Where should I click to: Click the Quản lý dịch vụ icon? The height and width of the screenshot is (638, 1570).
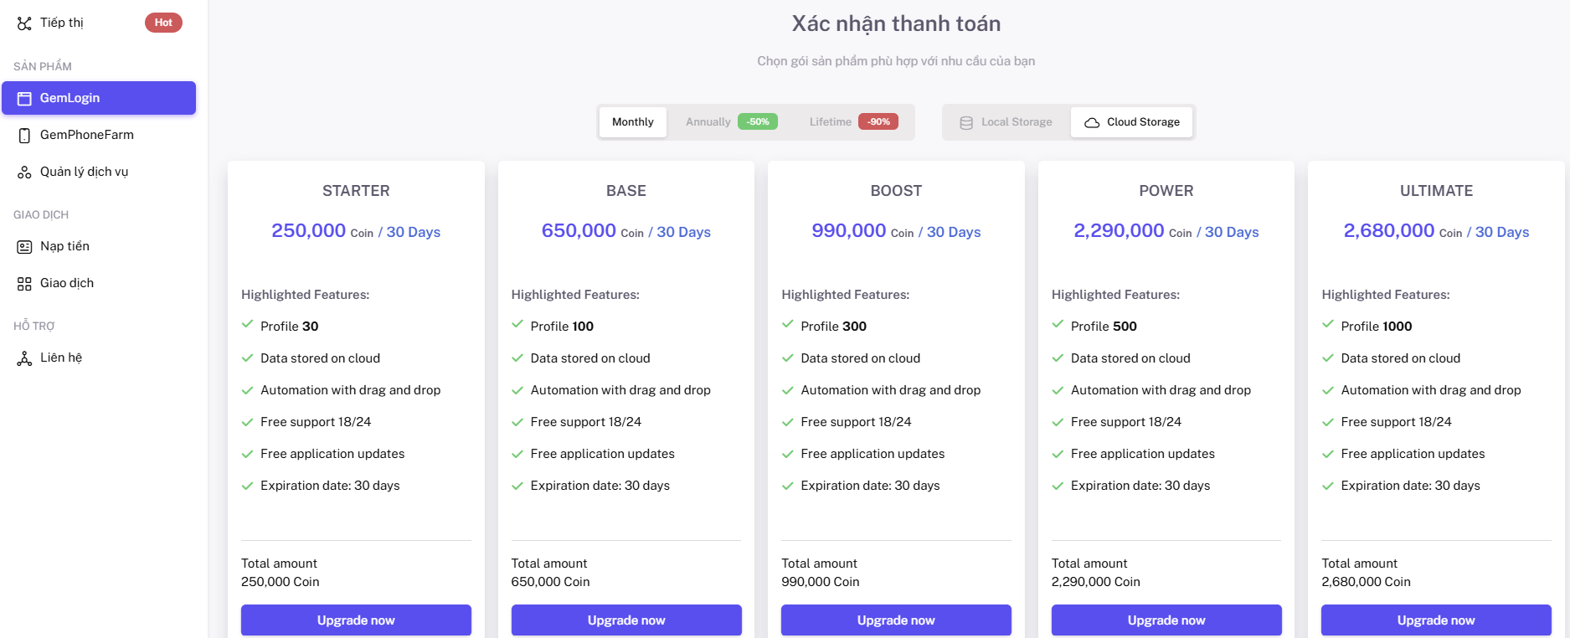[x=24, y=172]
